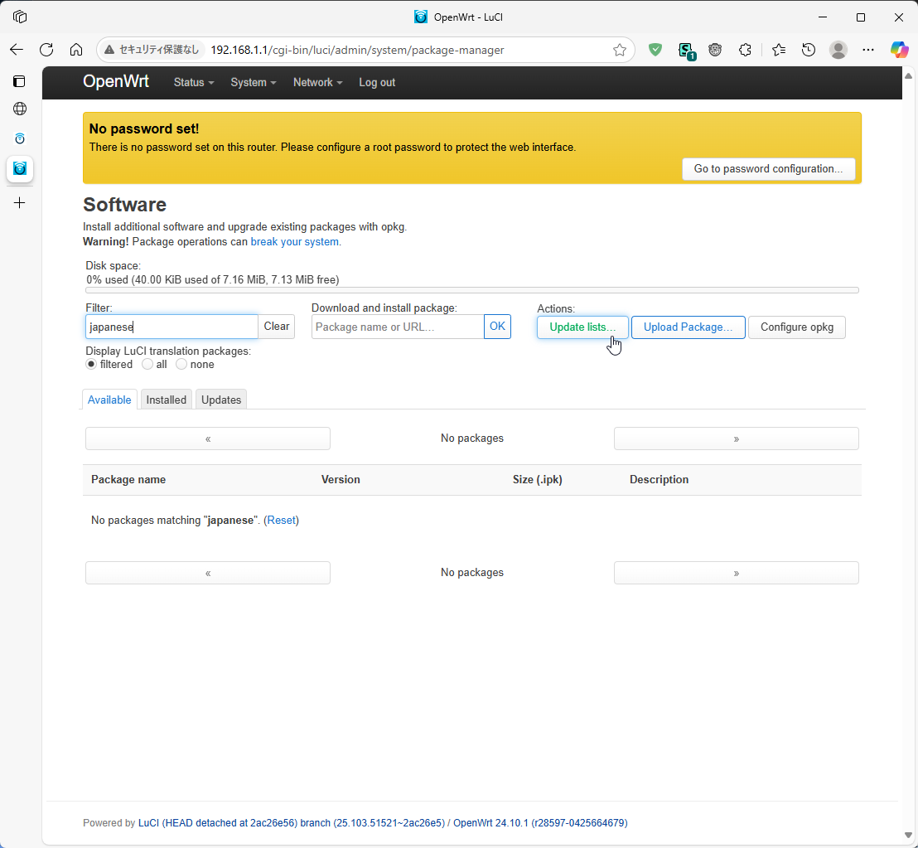918x848 pixels.
Task: Open the Extensions puzzle-piece icon
Action: coord(745,50)
